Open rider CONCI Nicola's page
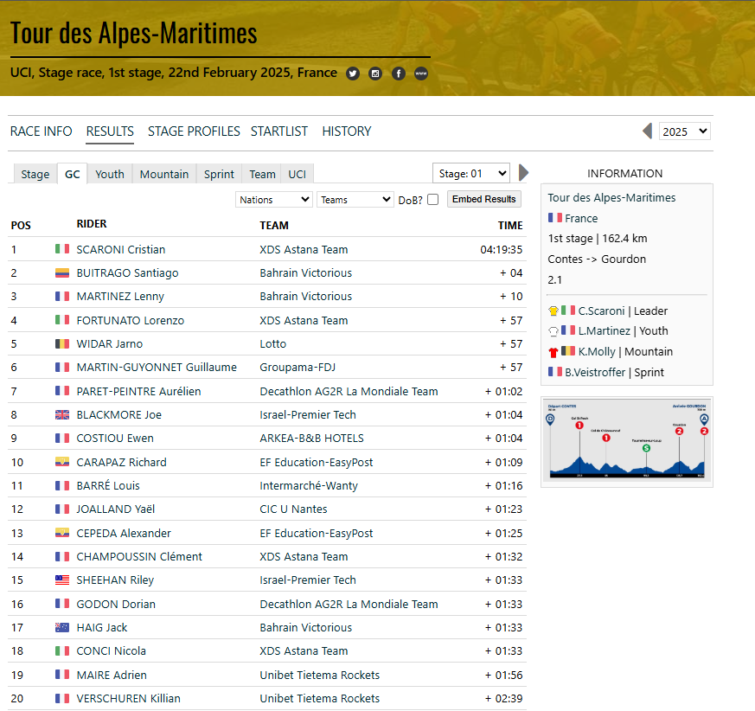The width and height of the screenshot is (755, 711). (112, 650)
